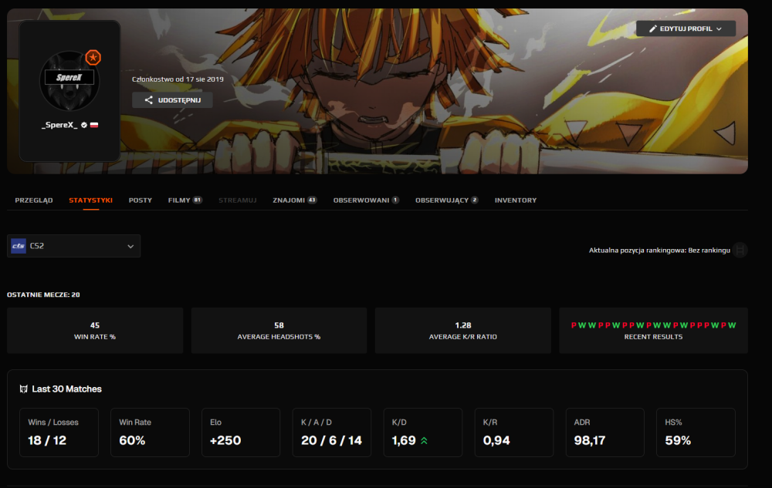Click the Last 30 Matches heading
This screenshot has width=772, height=488.
point(66,389)
